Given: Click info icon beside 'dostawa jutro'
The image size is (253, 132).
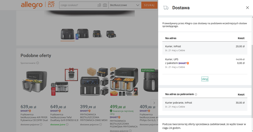Looking at the screenshot, I should 67,124.
